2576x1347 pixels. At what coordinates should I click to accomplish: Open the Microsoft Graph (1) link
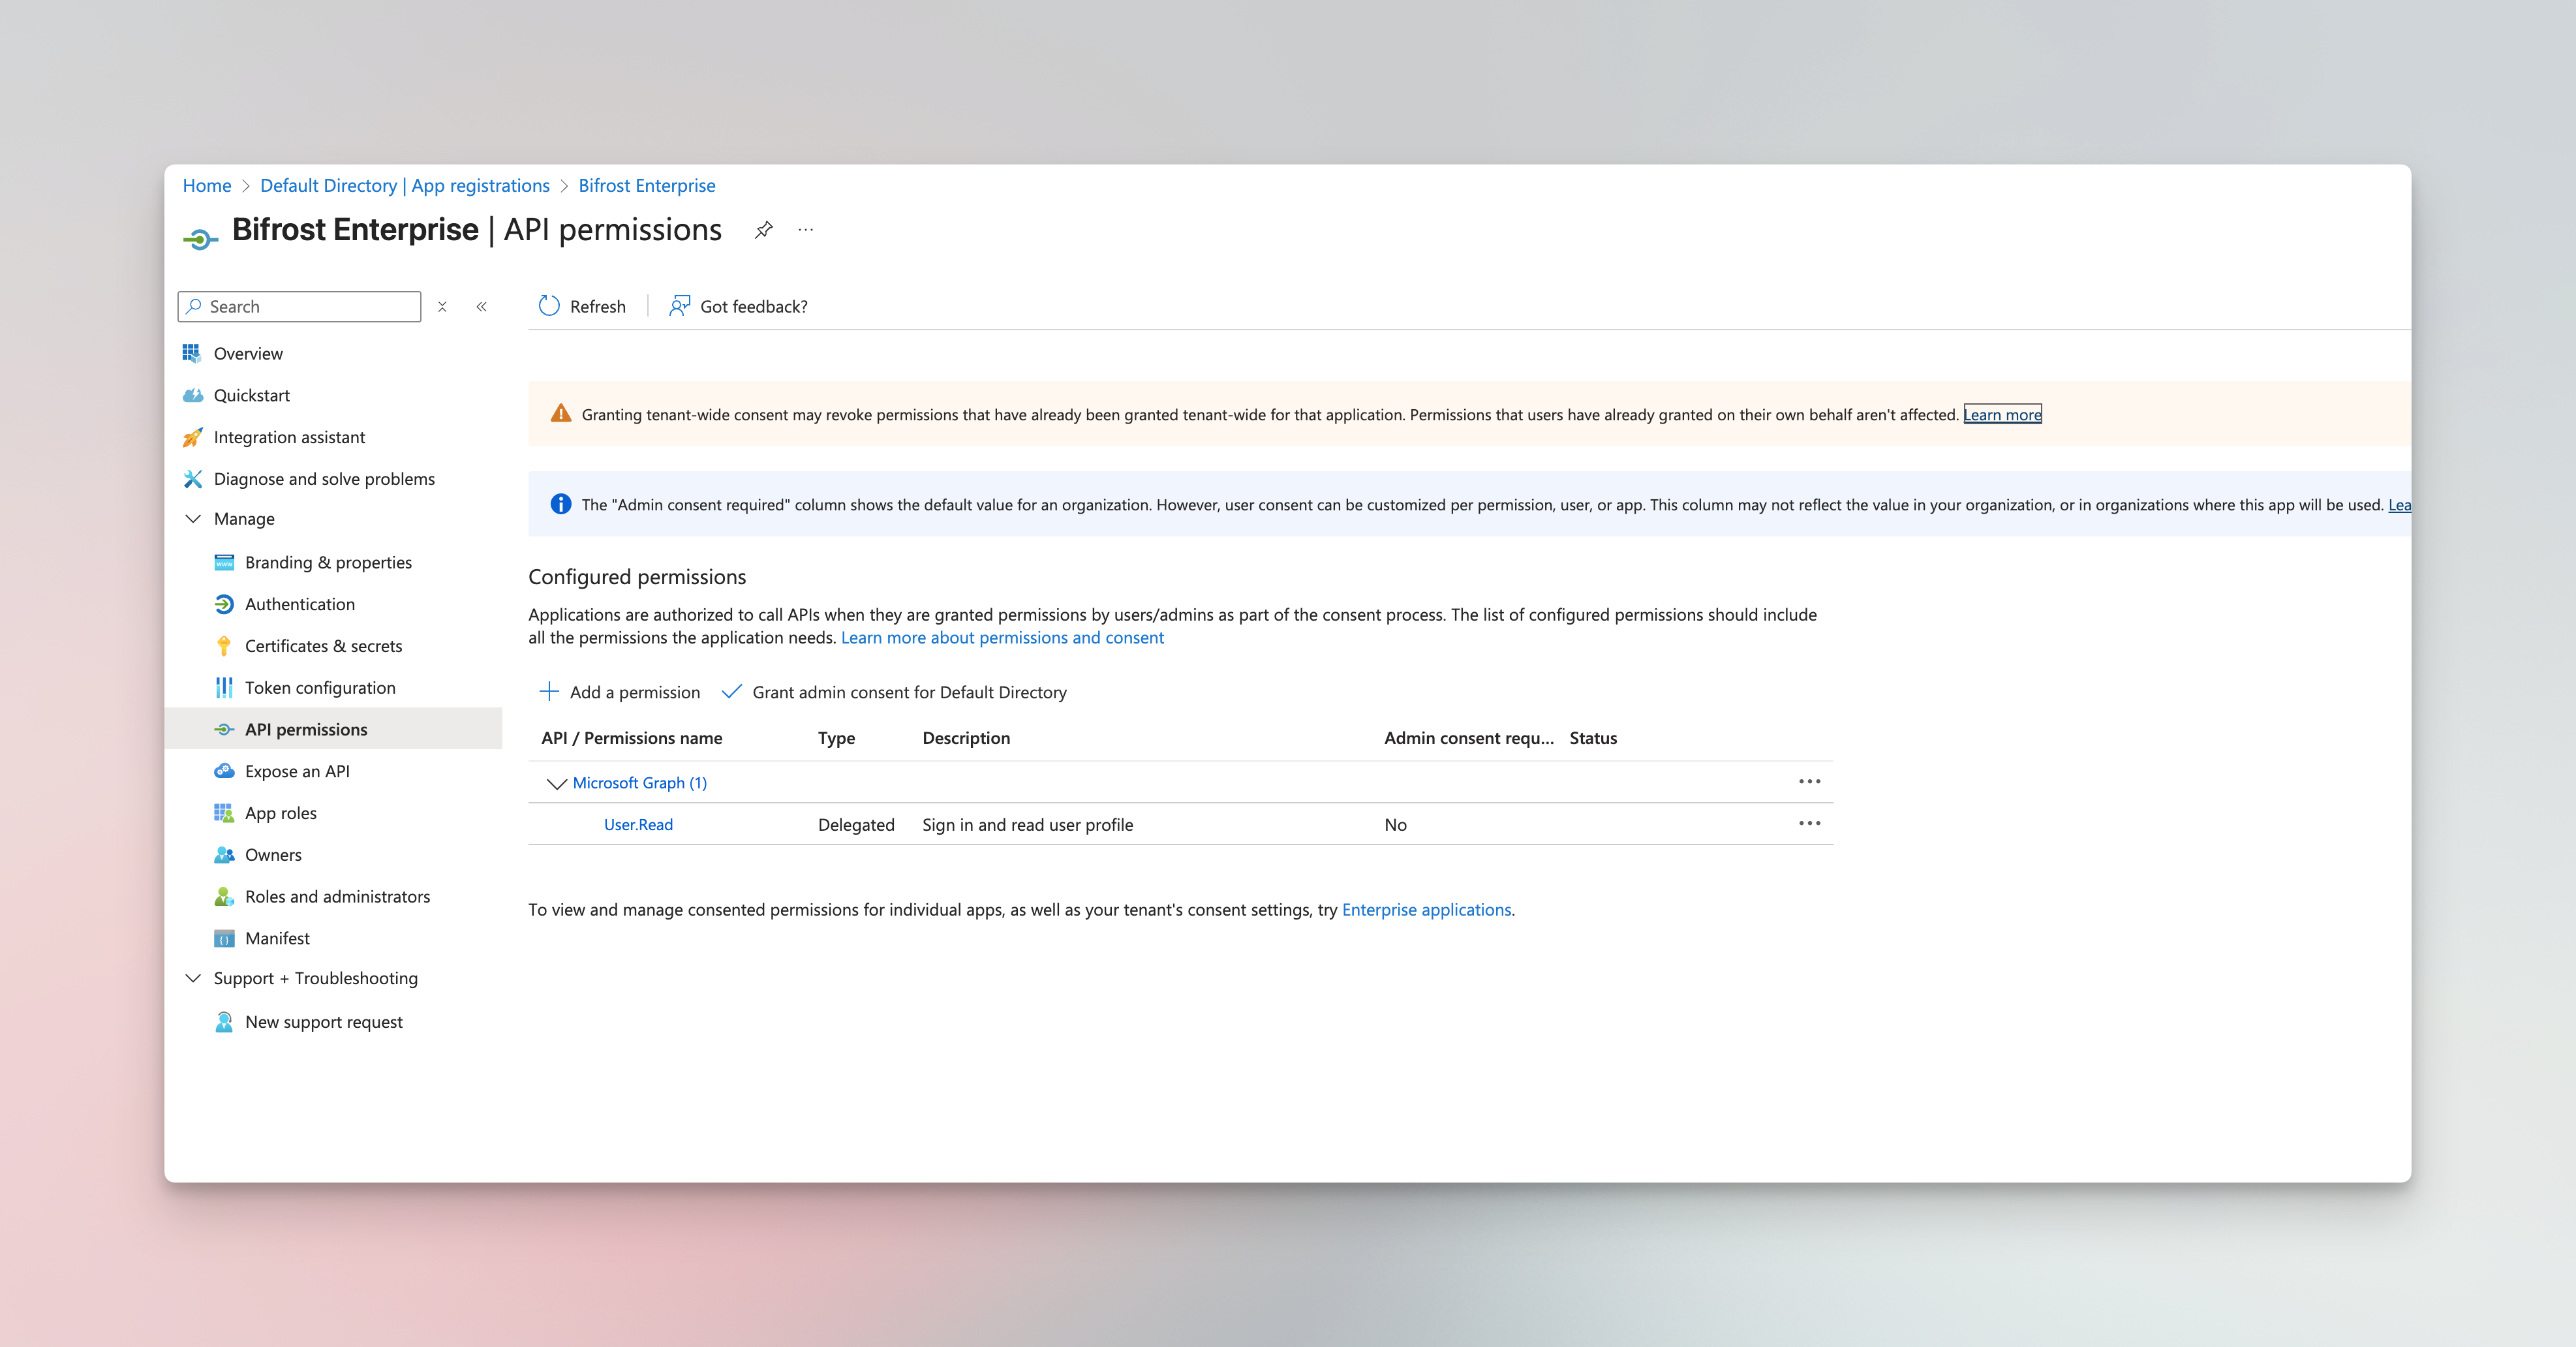(640, 783)
